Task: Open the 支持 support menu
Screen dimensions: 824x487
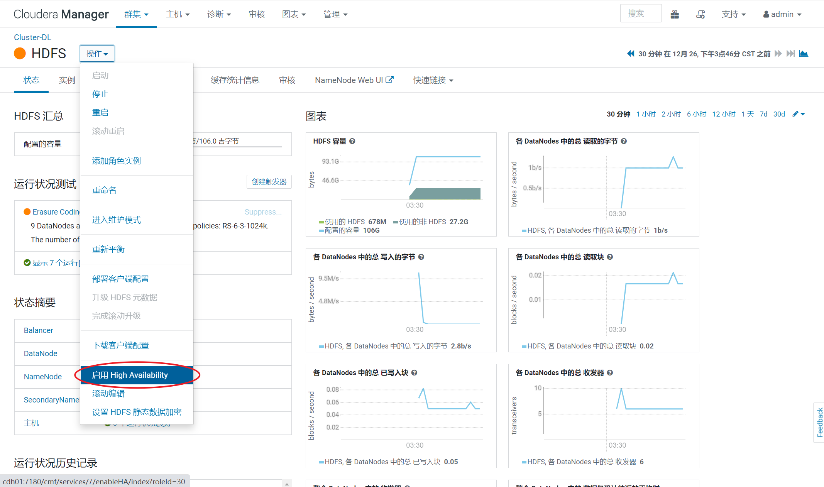Action: tap(733, 14)
